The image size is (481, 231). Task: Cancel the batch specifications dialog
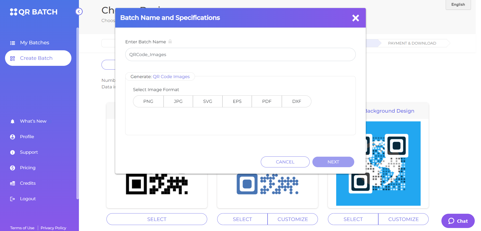pos(285,162)
